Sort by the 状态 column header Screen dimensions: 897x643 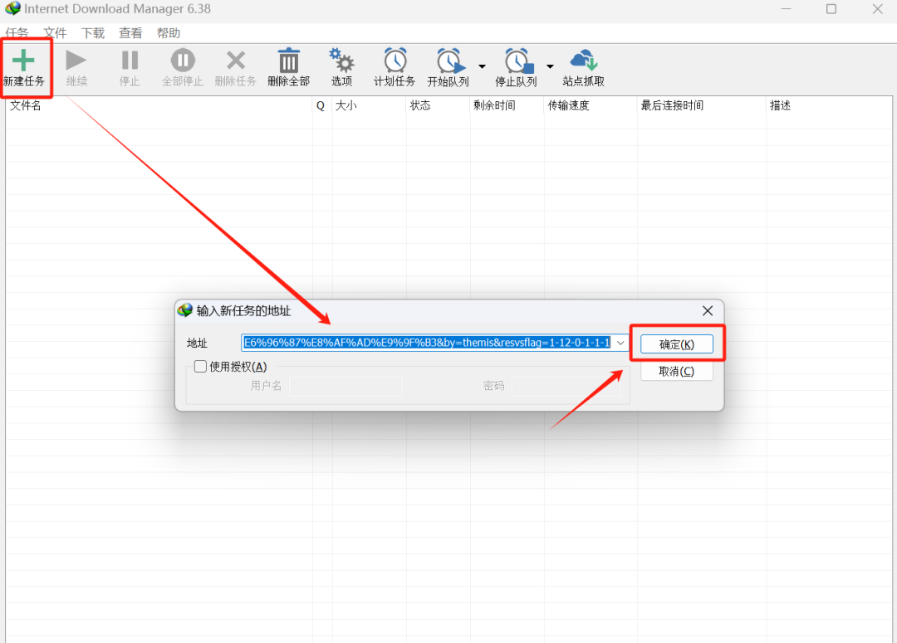click(439, 105)
